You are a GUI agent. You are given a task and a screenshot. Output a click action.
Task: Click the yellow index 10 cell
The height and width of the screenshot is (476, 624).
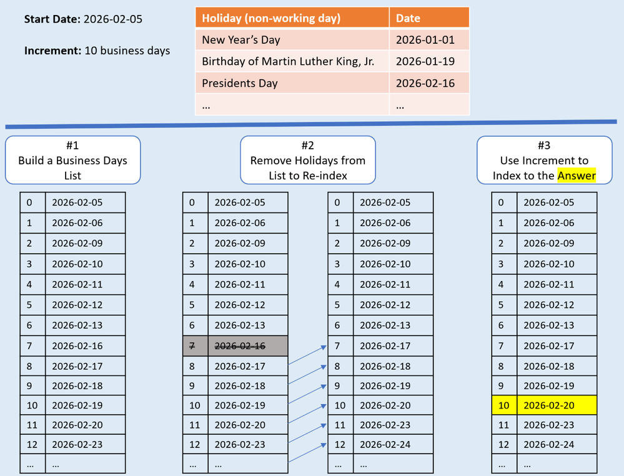[504, 405]
